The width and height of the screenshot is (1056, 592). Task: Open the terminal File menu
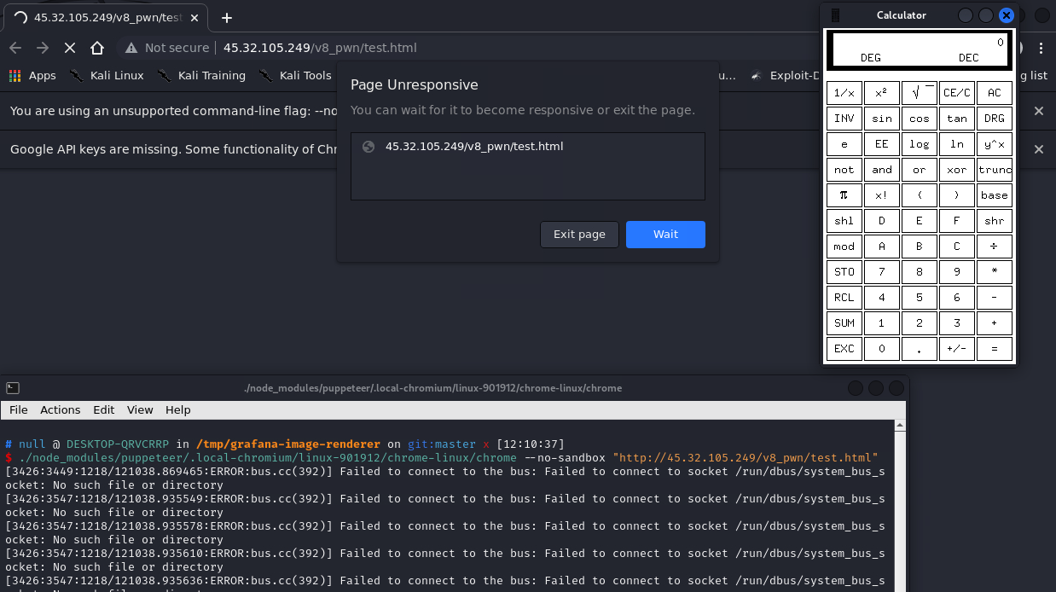[18, 409]
